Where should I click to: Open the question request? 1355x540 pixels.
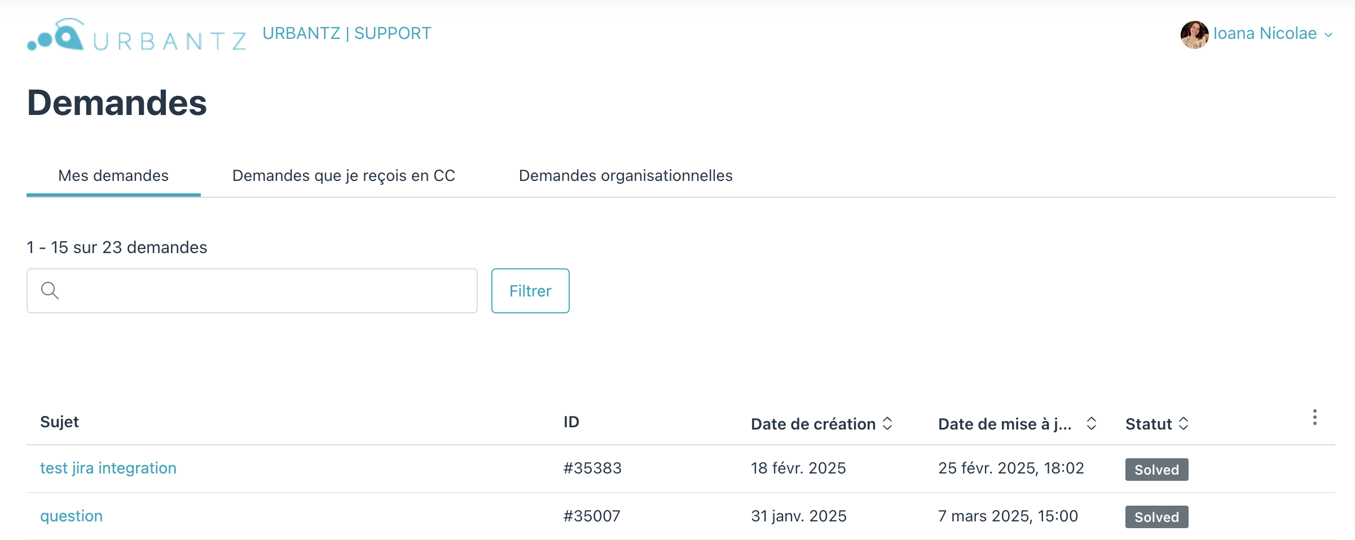pyautogui.click(x=71, y=516)
